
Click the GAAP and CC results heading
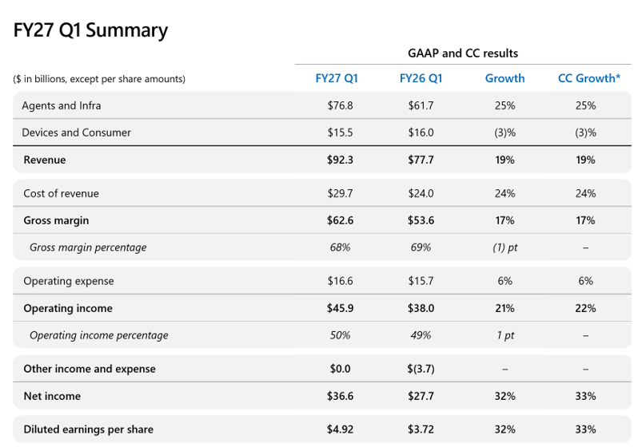pos(463,53)
